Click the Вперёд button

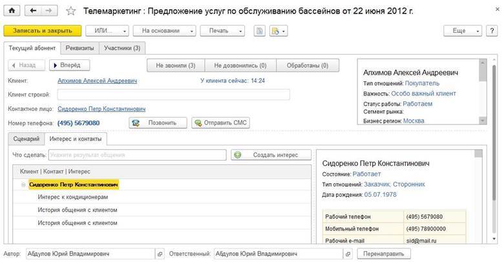69,65
